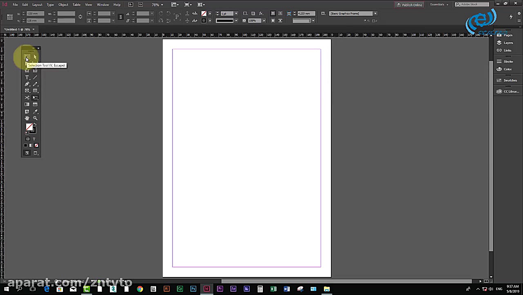523x295 pixels.
Task: Select the Type tool in the toolbox
Action: tap(27, 77)
